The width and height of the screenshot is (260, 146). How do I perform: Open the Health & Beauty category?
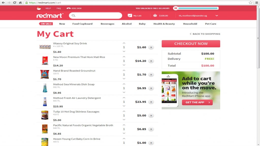click(x=164, y=24)
